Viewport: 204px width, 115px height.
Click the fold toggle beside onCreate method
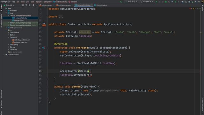click(x=47, y=48)
